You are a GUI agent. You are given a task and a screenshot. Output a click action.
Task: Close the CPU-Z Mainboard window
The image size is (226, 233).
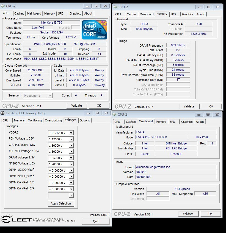point(217,114)
